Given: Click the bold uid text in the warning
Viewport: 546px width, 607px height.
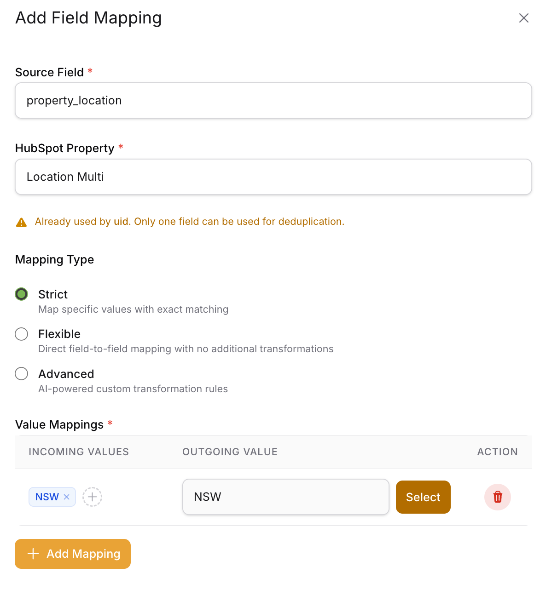Looking at the screenshot, I should (121, 221).
